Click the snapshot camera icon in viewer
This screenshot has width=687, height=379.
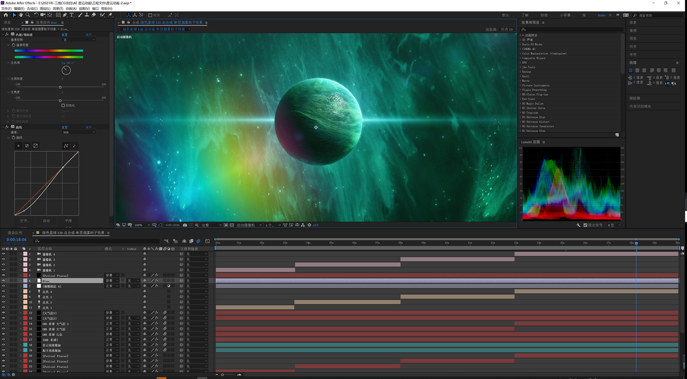185,226
